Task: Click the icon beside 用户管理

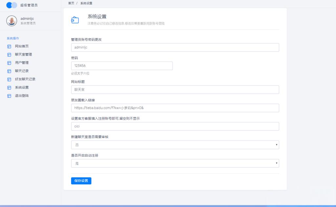Action: (9, 63)
